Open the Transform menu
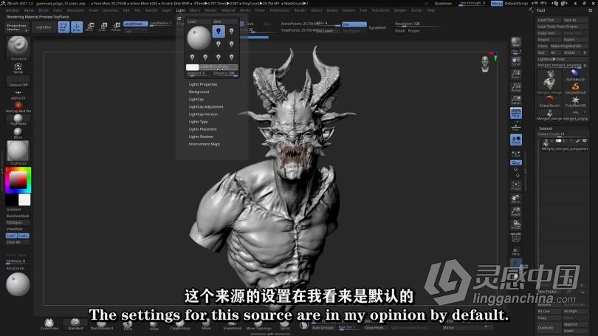 coord(380,10)
